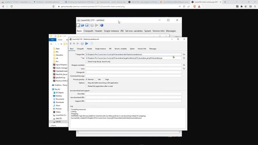258x145 pixels.
Task: Click the "Successfully created" line in the Log
Action: pos(106,118)
